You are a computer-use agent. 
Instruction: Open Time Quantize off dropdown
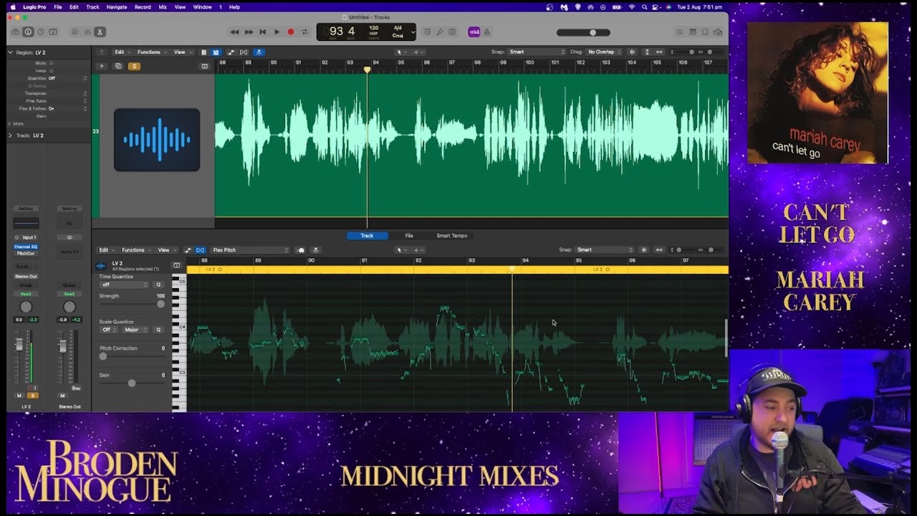pos(125,285)
